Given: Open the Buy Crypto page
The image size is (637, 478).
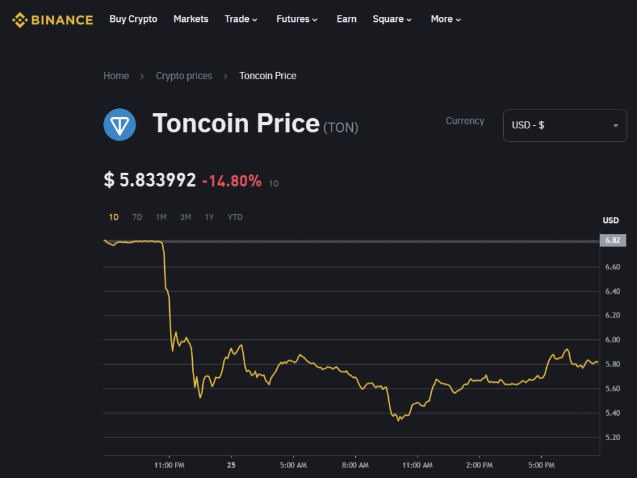Looking at the screenshot, I should point(133,19).
